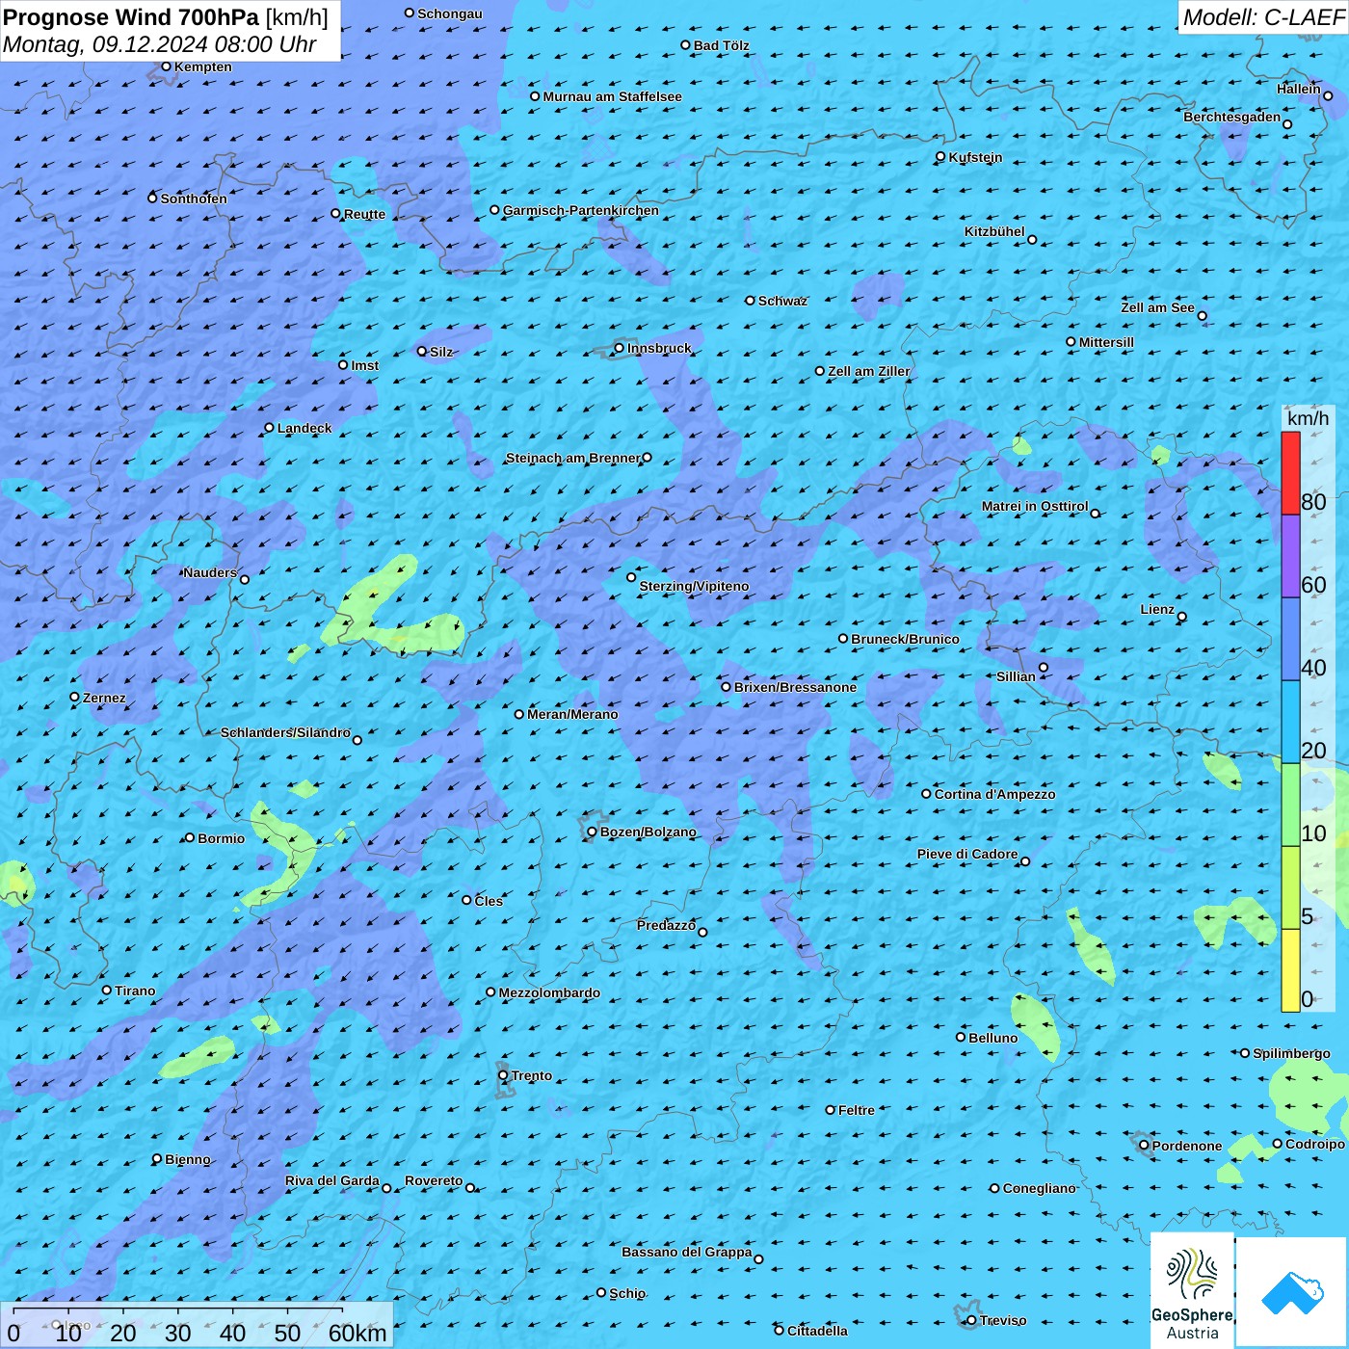The height and width of the screenshot is (1349, 1349).
Task: Click the 'Spilimbergo' label
Action: 1291,1053
